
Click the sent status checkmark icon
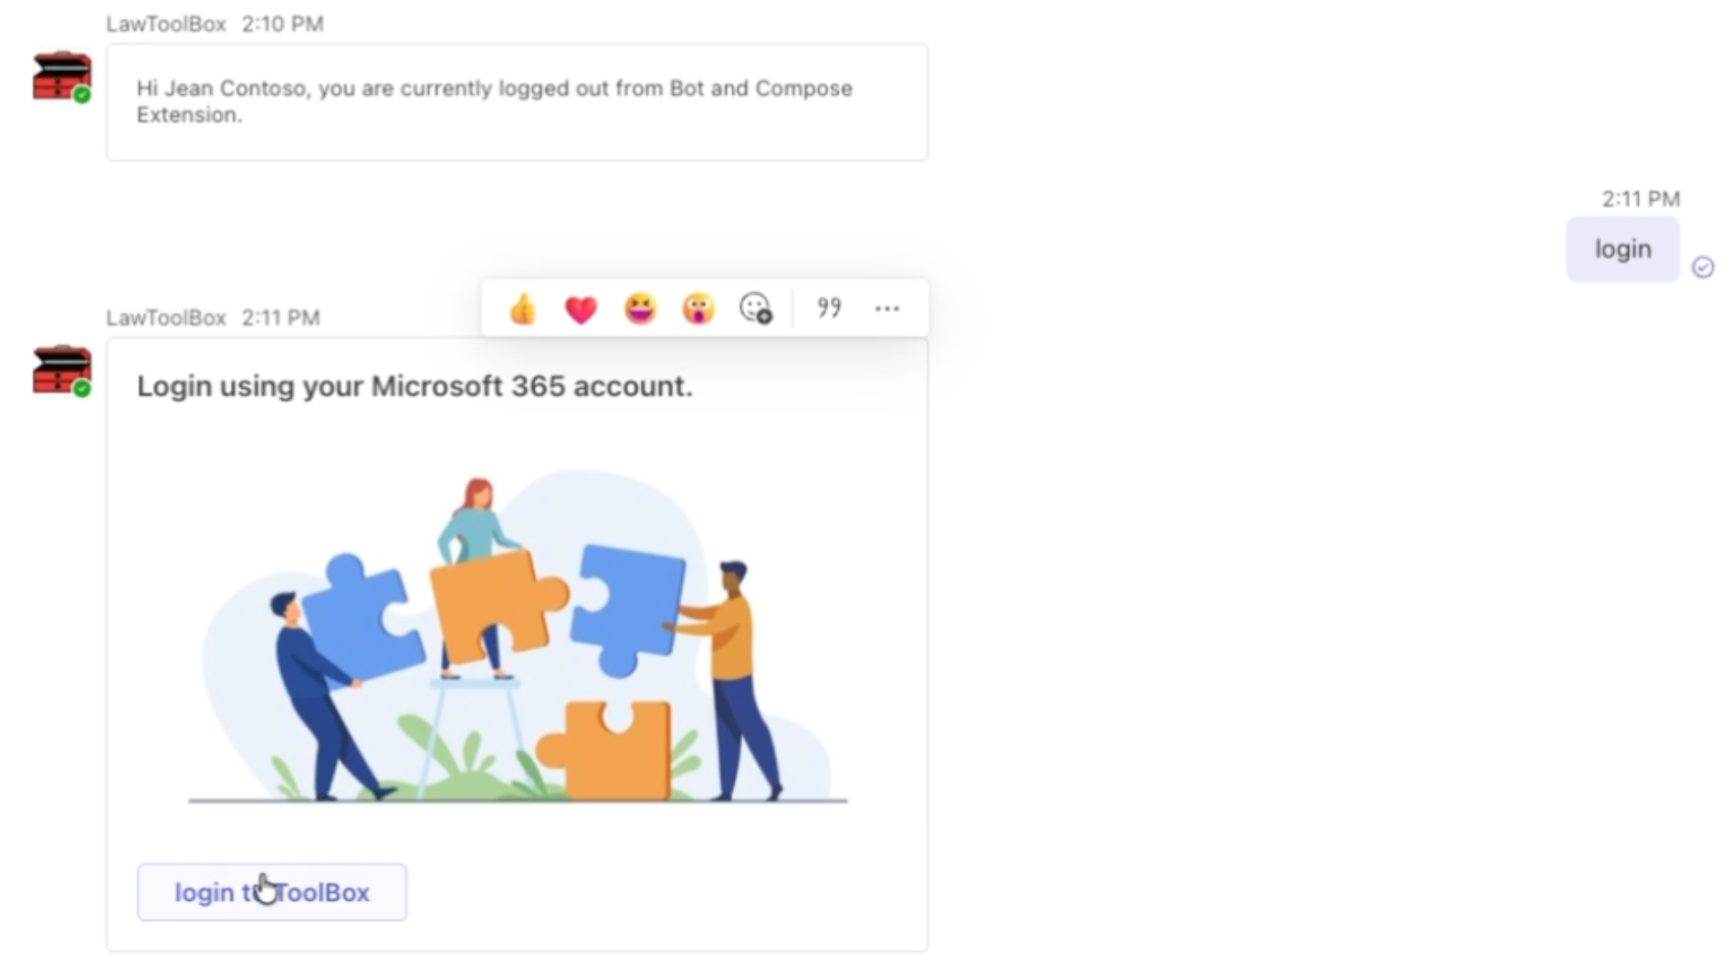tap(1703, 267)
